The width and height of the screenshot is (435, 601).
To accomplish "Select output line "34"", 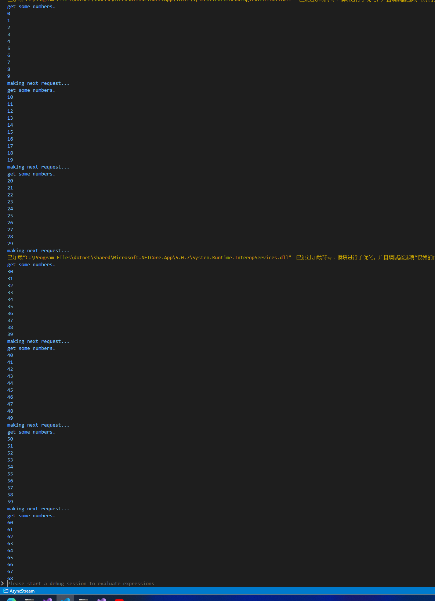I will (10, 300).
